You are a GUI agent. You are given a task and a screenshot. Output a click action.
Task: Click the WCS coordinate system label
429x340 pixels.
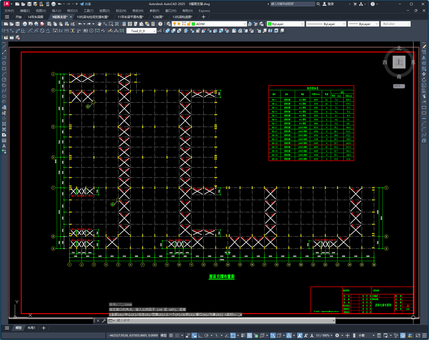click(x=399, y=86)
